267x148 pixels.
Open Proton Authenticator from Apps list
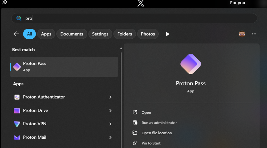pyautogui.click(x=64, y=97)
